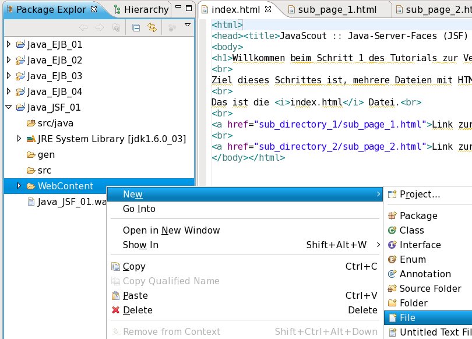
Task: Toggle Link with Editor icon
Action: 152,27
